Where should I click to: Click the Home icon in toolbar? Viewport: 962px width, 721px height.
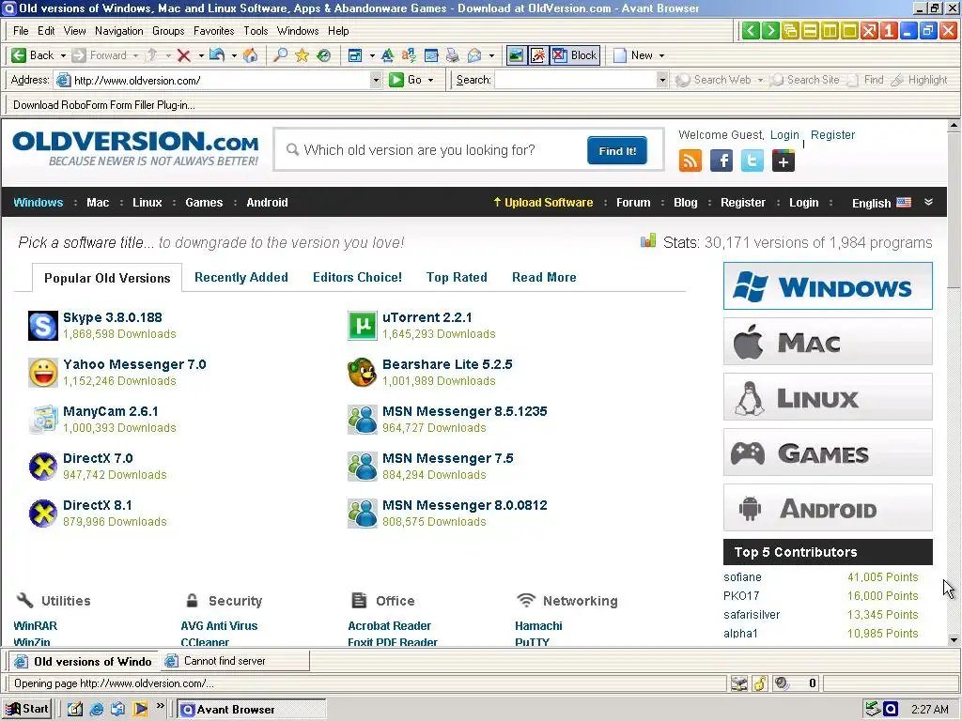coord(250,55)
